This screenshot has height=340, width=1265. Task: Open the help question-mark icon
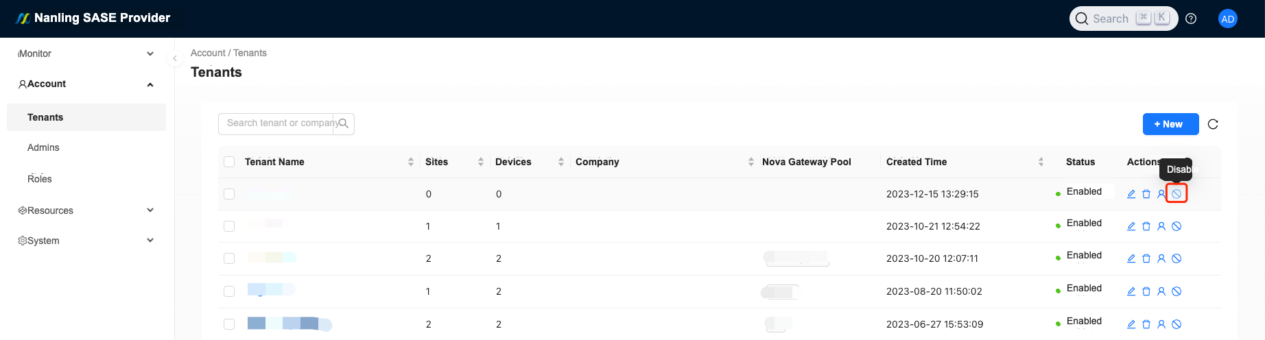pyautogui.click(x=1191, y=19)
